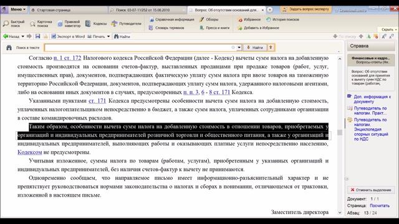Search upward with the up-arrow button
Image resolution: width=399 pixels, height=224 pixels.
click(271, 47)
